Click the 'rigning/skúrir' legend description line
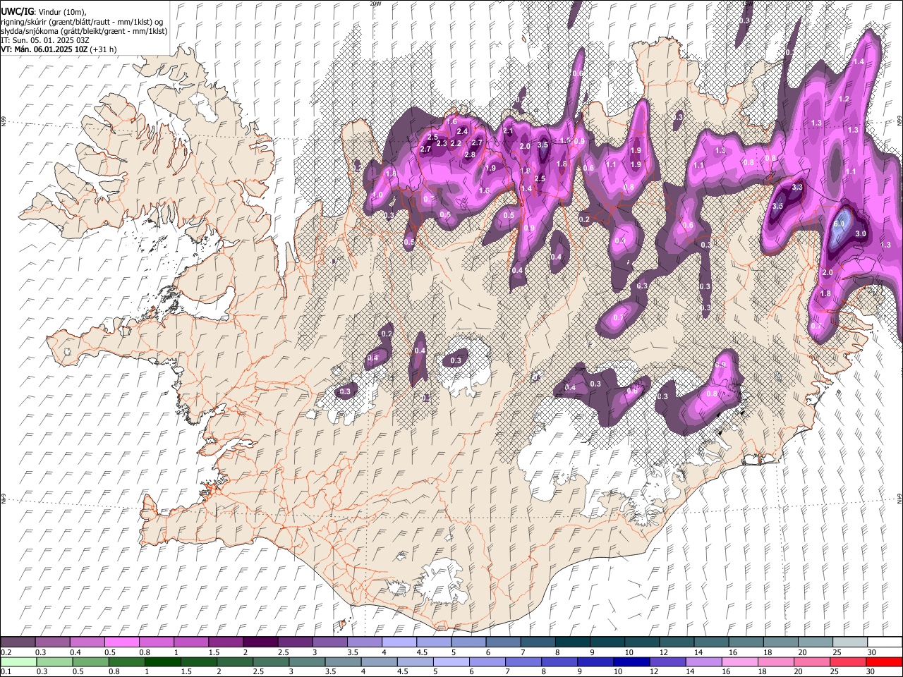 coord(81,21)
